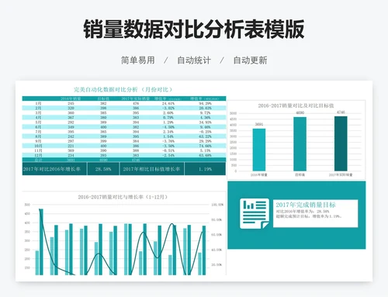Click the report document icon in the teal panel
The image size is (388, 297).
tap(255, 213)
